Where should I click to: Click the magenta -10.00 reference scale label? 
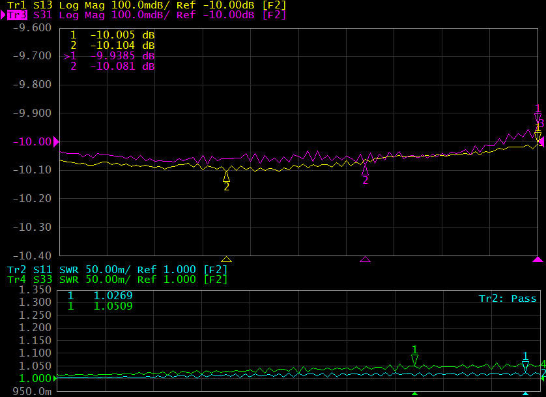pos(32,141)
